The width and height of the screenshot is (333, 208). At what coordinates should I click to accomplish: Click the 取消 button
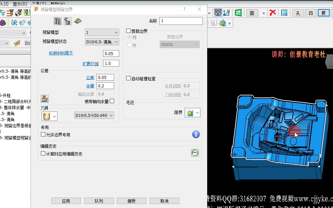(164, 201)
